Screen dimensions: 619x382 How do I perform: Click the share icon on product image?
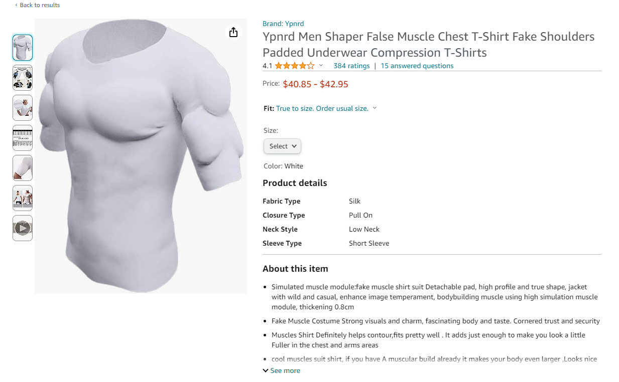[233, 32]
